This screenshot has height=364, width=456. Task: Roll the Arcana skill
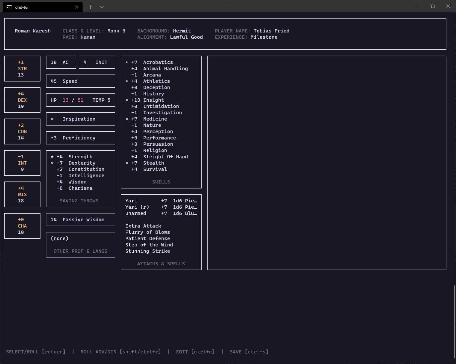161,75
